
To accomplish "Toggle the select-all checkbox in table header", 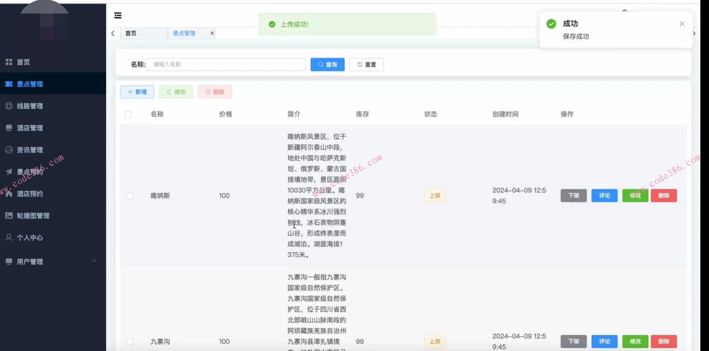I will click(128, 114).
